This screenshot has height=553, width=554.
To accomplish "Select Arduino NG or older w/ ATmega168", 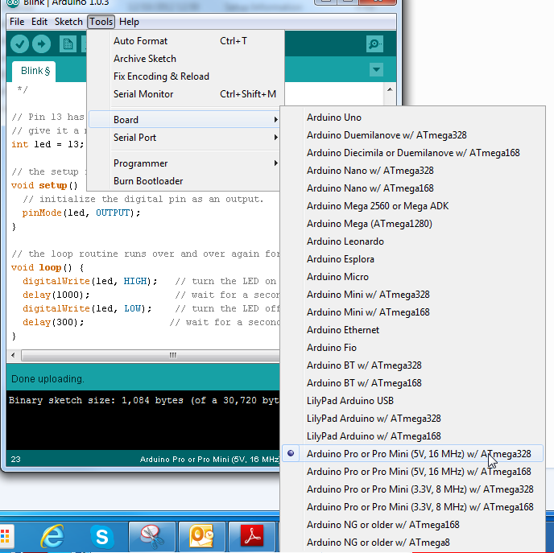I will coord(412,525).
